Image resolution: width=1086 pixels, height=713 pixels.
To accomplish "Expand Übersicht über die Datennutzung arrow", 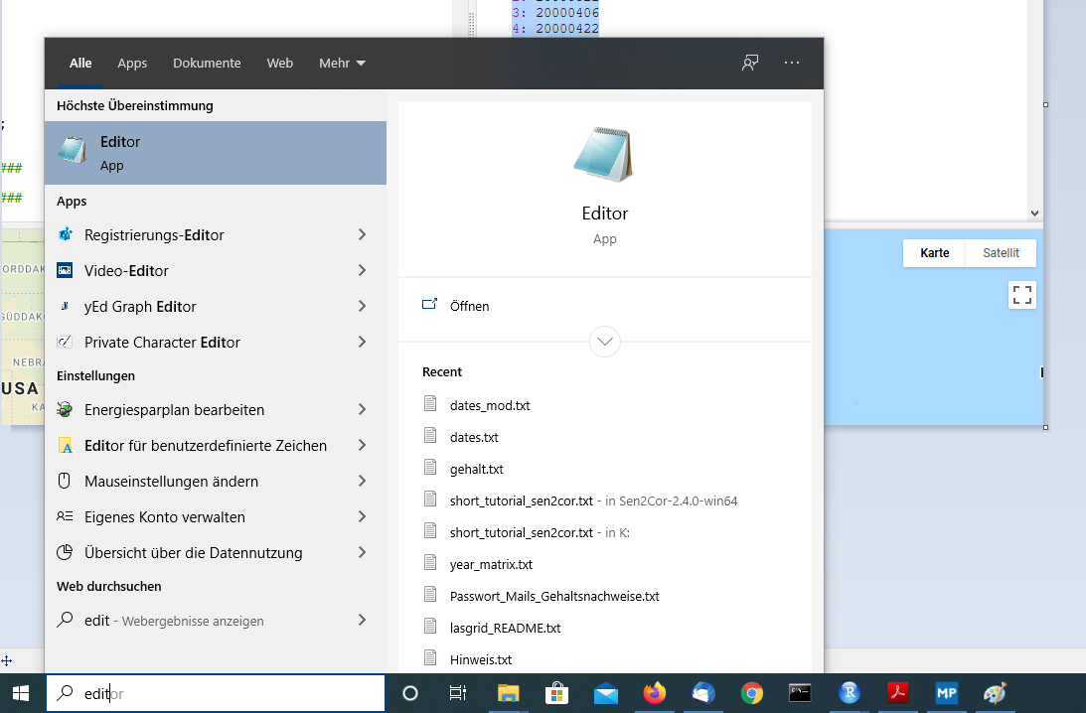I will point(363,552).
